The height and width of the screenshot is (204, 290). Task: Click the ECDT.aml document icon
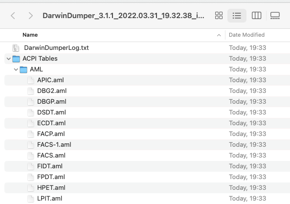(31, 123)
